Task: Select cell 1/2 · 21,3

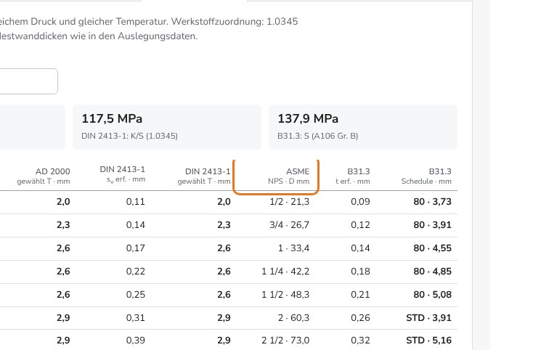Action: (289, 202)
